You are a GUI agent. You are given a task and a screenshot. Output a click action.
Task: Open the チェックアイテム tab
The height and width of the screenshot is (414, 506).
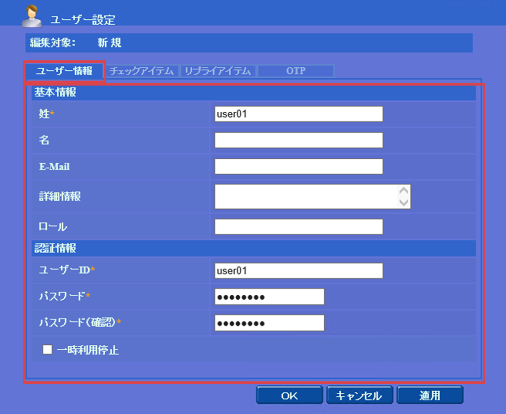click(x=142, y=71)
